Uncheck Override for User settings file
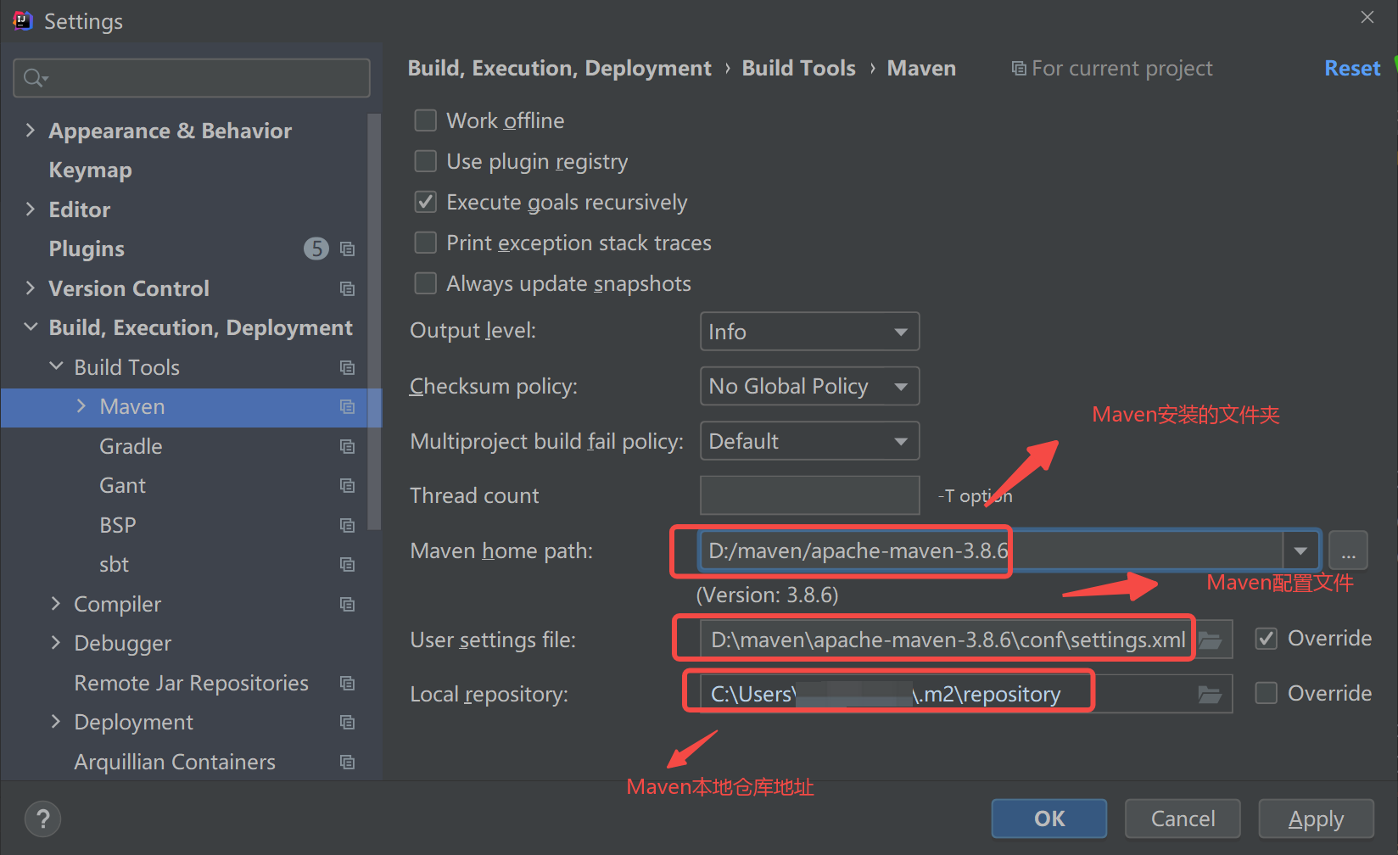Screen dimensions: 1398x855 click(x=1267, y=639)
